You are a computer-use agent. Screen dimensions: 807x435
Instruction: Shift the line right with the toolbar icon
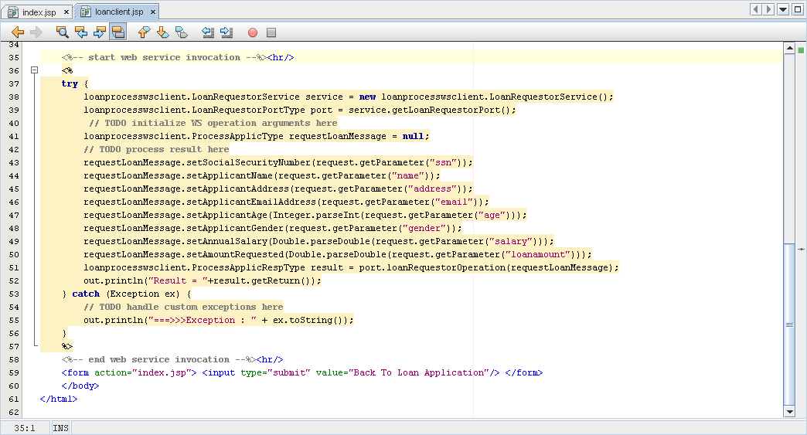(x=226, y=32)
